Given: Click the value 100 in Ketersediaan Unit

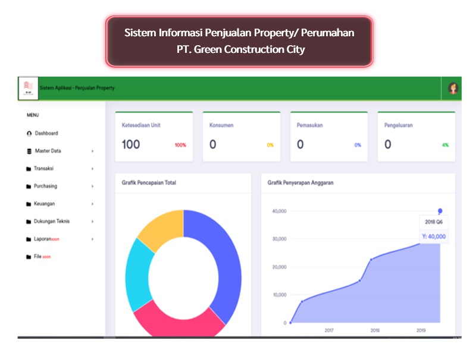Looking at the screenshot, I should pos(131,144).
